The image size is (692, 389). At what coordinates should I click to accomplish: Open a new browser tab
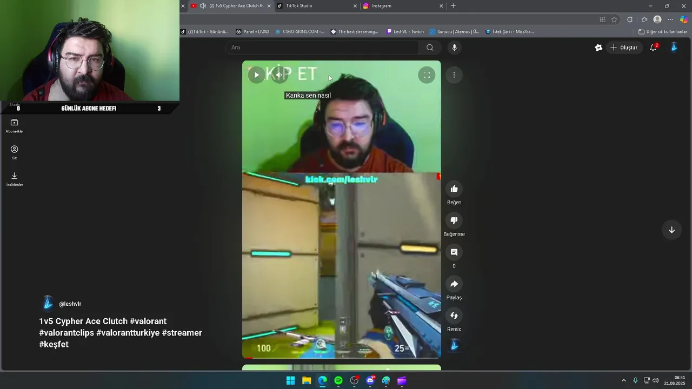(x=453, y=6)
